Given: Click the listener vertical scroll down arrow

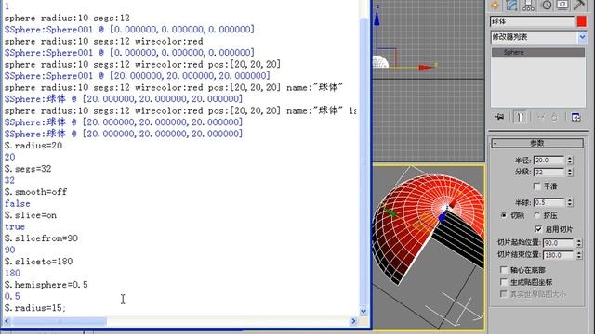Looking at the screenshot, I should click(x=364, y=312).
